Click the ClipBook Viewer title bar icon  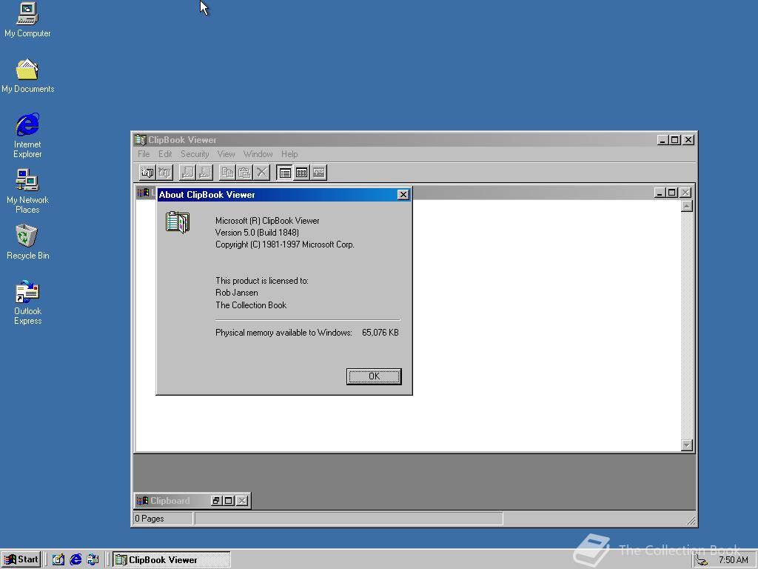tap(140, 140)
